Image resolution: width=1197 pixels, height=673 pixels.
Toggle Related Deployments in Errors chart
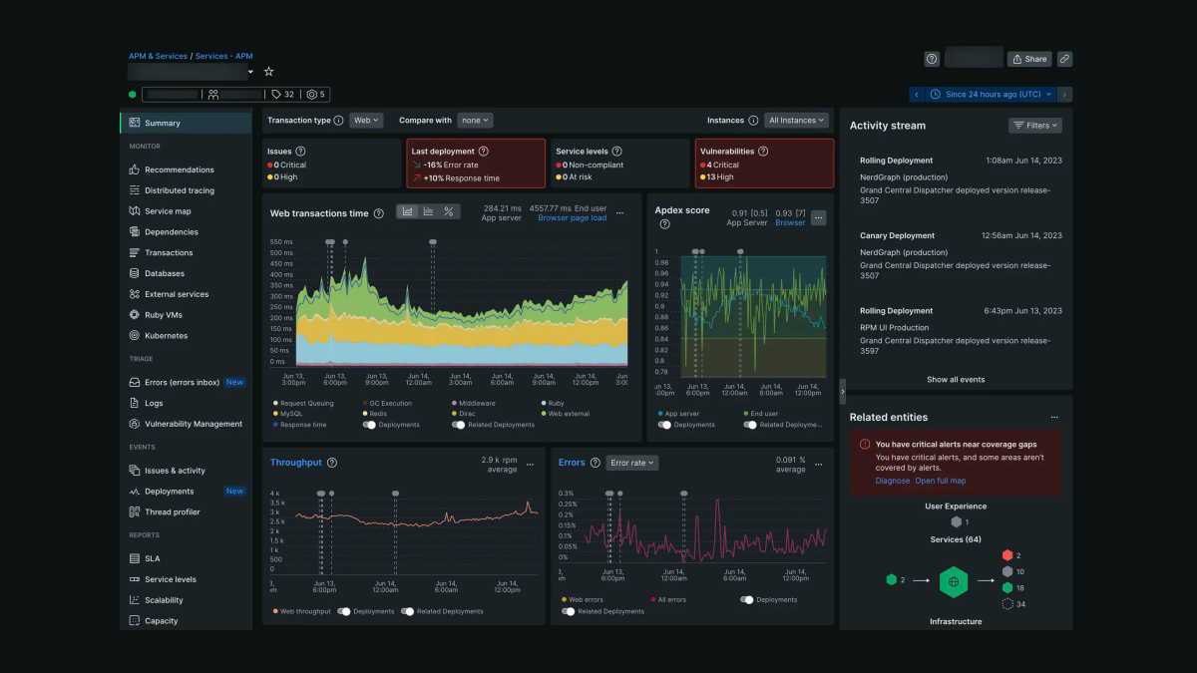point(569,611)
